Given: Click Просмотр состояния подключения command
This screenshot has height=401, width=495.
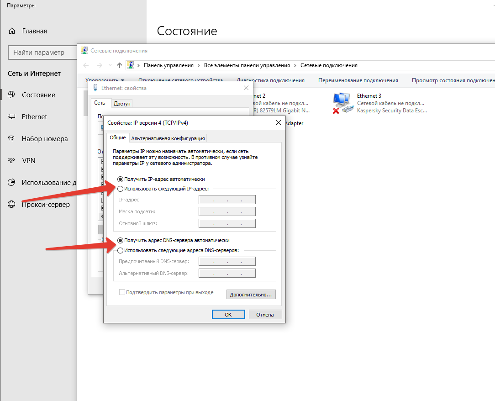Looking at the screenshot, I should point(453,80).
